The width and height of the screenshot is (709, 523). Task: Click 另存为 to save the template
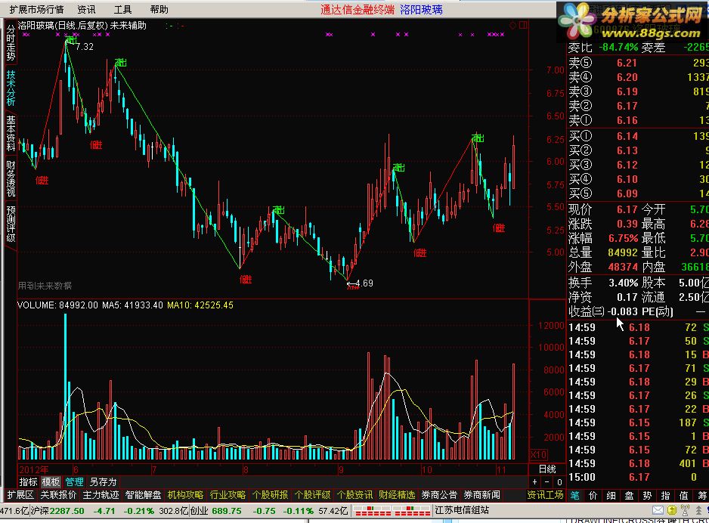pos(103,482)
